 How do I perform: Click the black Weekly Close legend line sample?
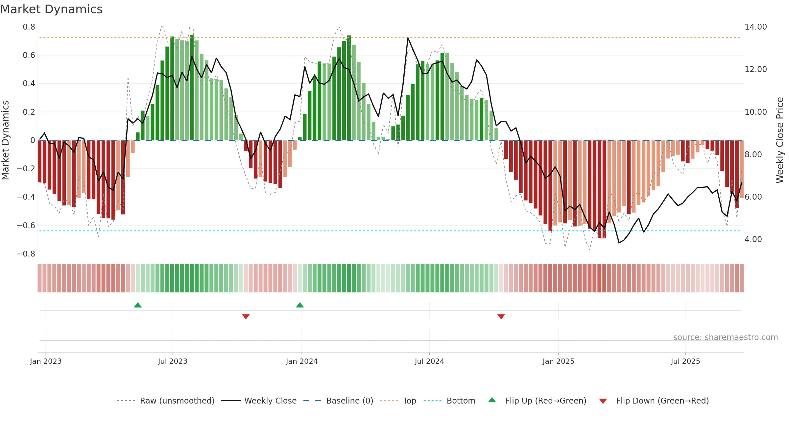coord(231,401)
